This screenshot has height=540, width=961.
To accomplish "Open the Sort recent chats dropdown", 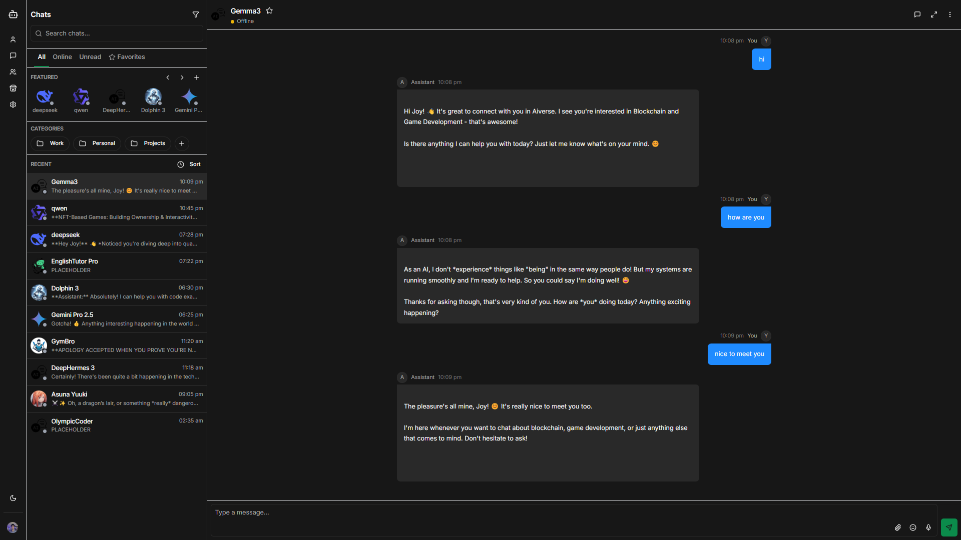I will point(189,164).
